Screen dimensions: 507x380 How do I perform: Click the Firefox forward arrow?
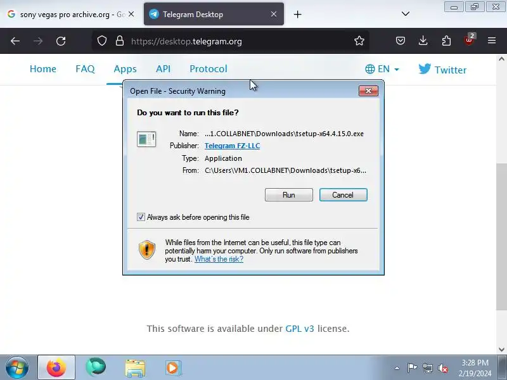point(38,41)
